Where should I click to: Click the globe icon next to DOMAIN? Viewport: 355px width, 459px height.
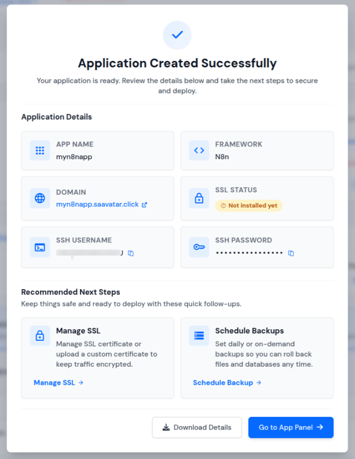coord(40,198)
